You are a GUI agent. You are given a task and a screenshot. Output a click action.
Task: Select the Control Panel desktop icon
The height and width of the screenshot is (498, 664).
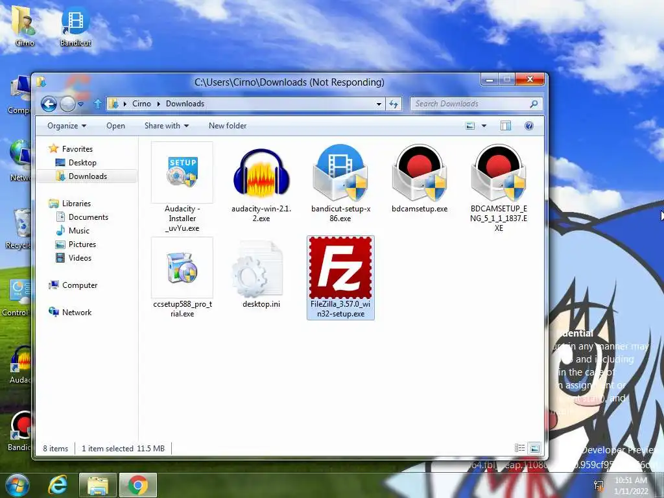coord(16,297)
